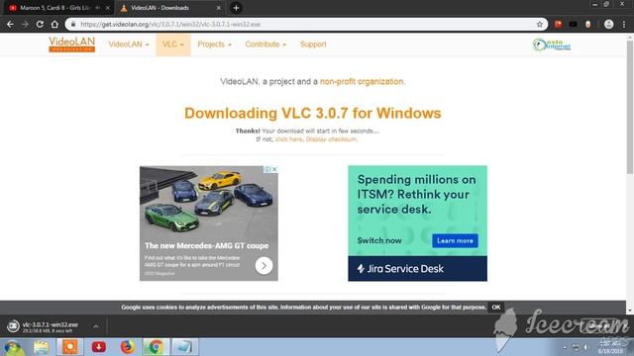Click the Jira Service Desk banner
This screenshot has width=634, height=356.
(x=417, y=268)
